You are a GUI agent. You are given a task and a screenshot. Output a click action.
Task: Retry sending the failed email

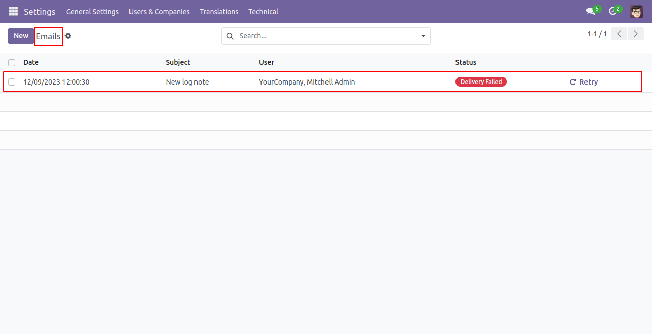583,82
